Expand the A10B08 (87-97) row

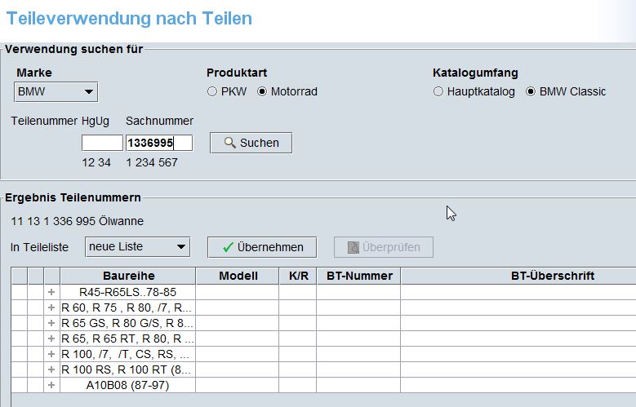(51, 385)
